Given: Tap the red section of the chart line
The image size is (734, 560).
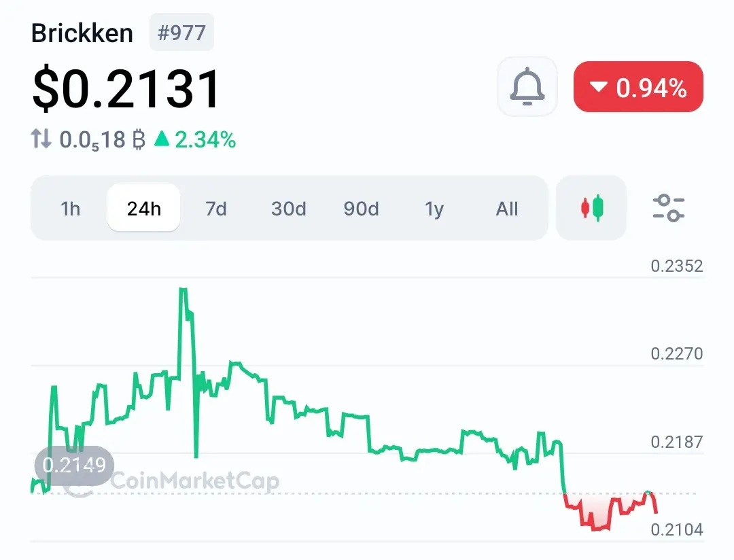Looking at the screenshot, I should [x=610, y=511].
